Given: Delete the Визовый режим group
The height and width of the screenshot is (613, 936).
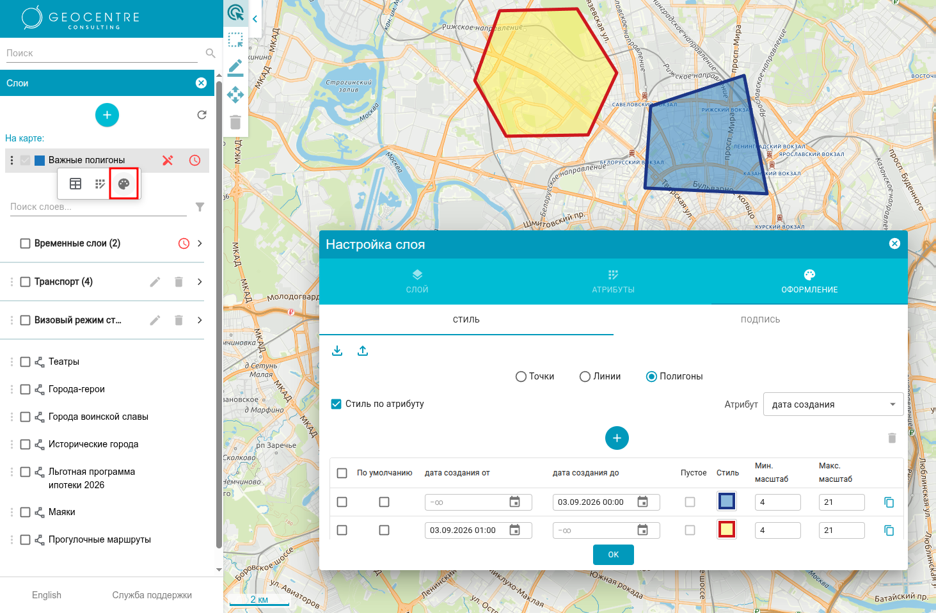Looking at the screenshot, I should click(179, 320).
